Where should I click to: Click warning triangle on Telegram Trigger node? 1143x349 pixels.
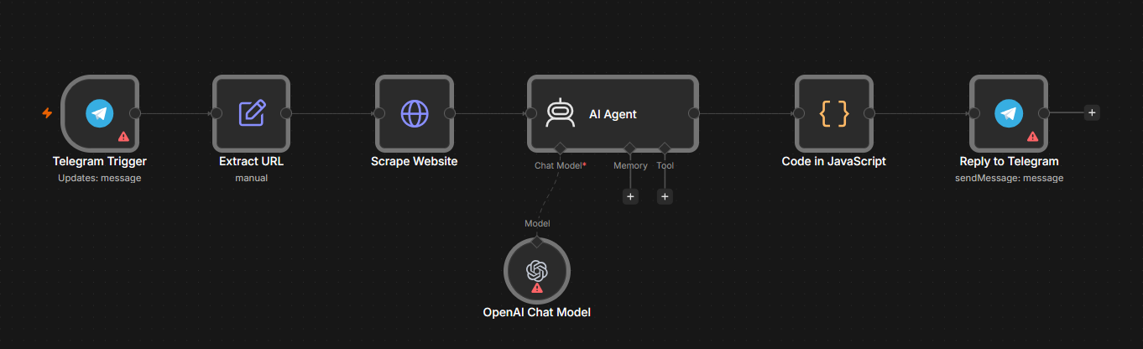coord(123,136)
